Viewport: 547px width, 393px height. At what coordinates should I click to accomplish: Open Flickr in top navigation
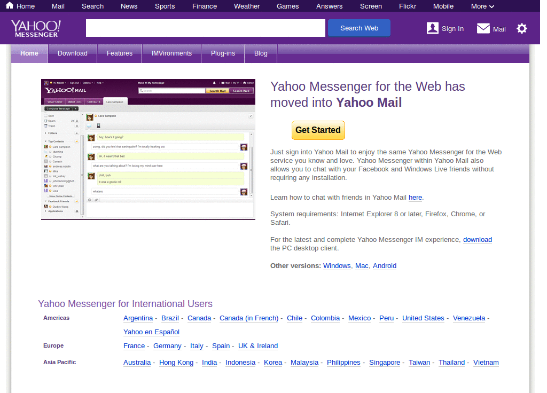click(408, 6)
